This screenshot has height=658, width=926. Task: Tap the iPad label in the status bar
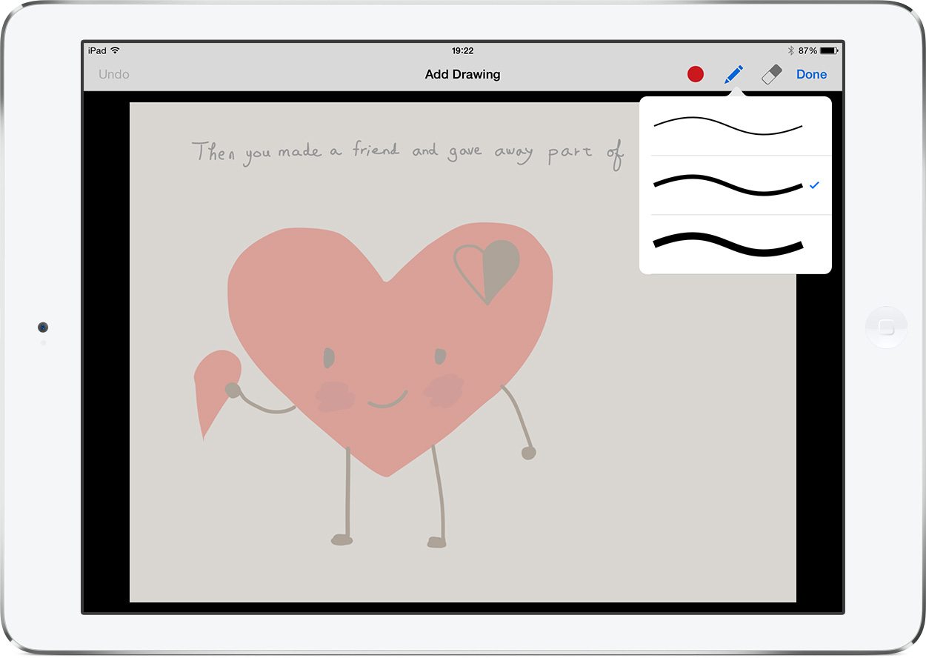(x=99, y=50)
